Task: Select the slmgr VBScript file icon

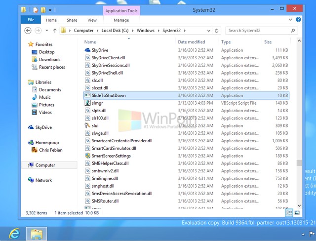Action: (x=87, y=103)
